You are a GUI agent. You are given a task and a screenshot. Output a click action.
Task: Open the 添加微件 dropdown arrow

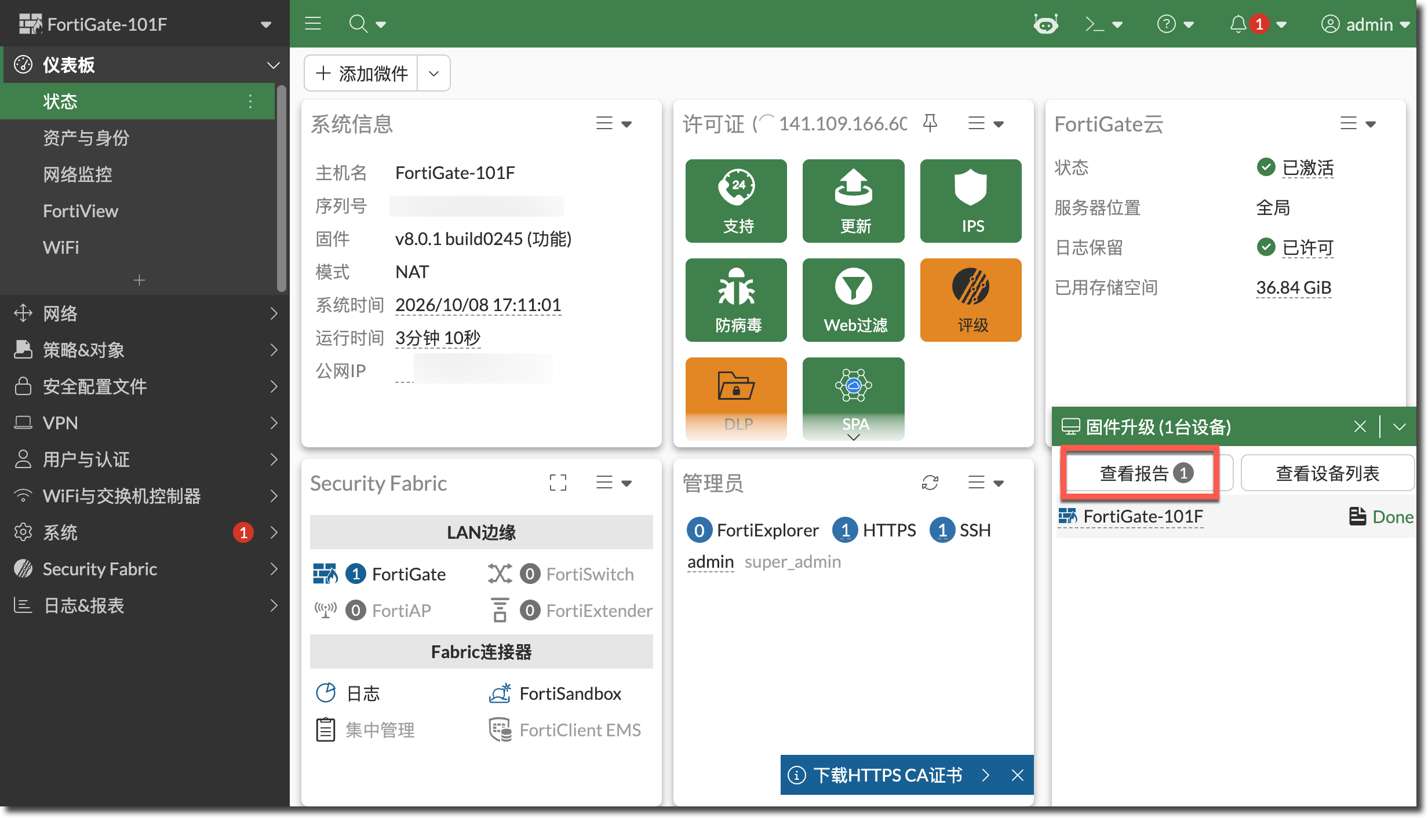[434, 73]
